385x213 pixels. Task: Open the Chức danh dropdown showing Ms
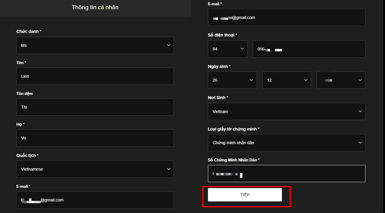(x=95, y=45)
